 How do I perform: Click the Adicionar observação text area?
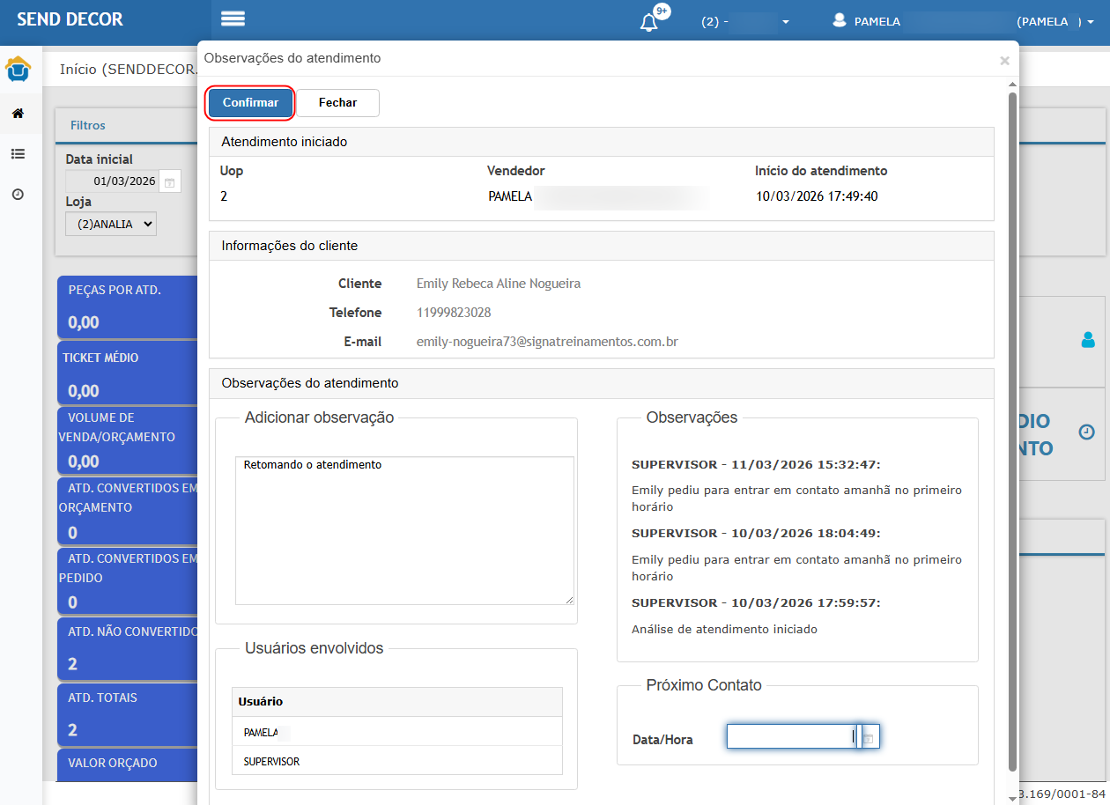tap(404, 530)
